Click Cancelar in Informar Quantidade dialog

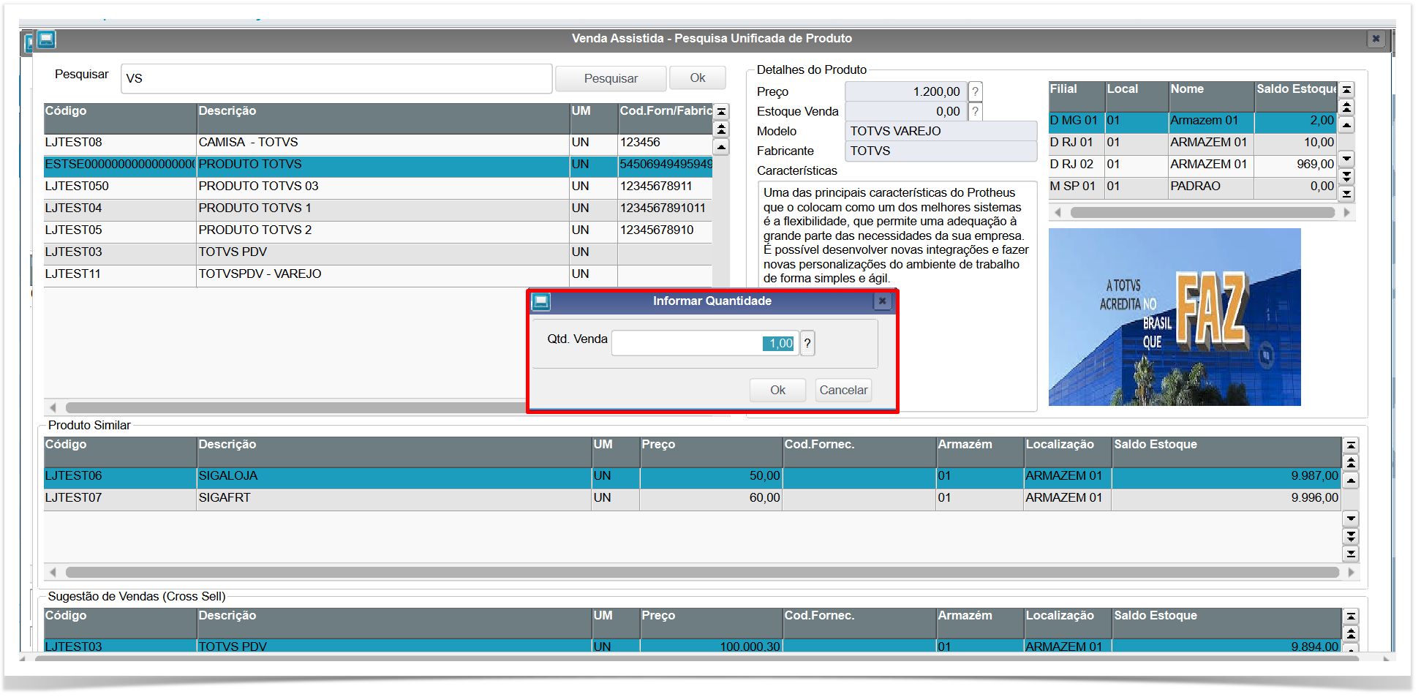click(843, 390)
